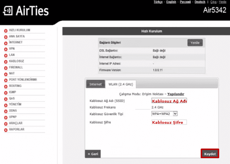230x164 pixels.
Task: Open the LAN settings menu
Action: tap(12, 55)
